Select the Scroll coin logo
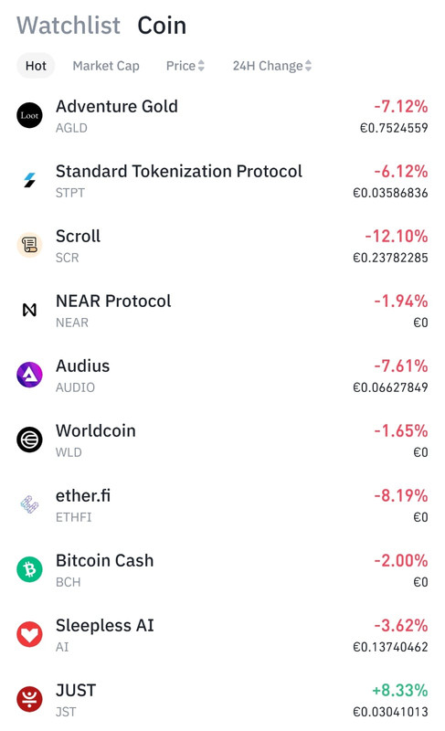445x731 pixels. pyautogui.click(x=29, y=245)
